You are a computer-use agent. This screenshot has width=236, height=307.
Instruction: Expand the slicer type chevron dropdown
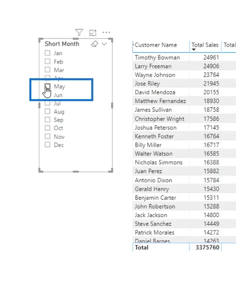[x=105, y=44]
